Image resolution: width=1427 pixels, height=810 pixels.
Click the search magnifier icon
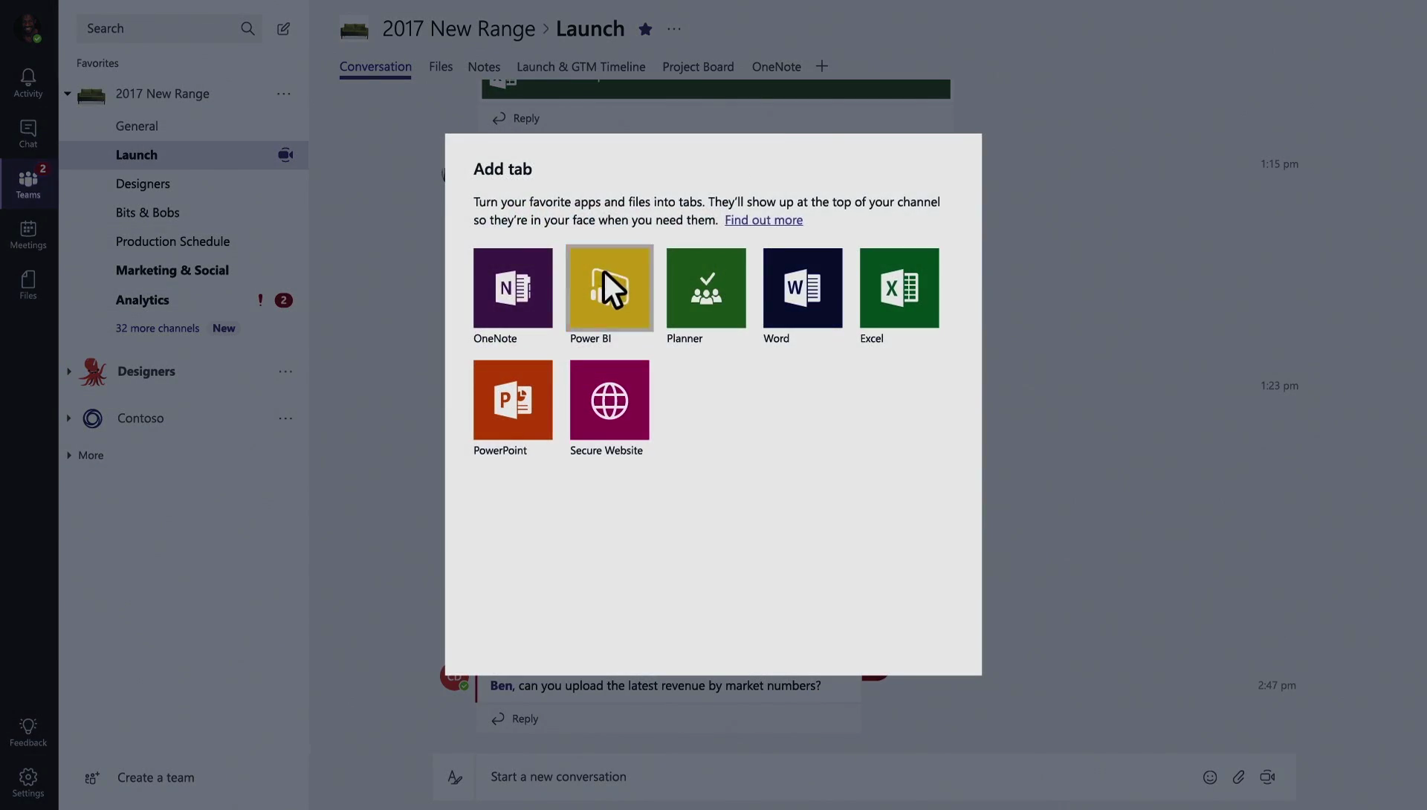click(x=247, y=28)
